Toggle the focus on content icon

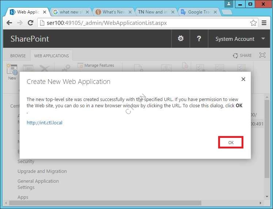coord(262,55)
